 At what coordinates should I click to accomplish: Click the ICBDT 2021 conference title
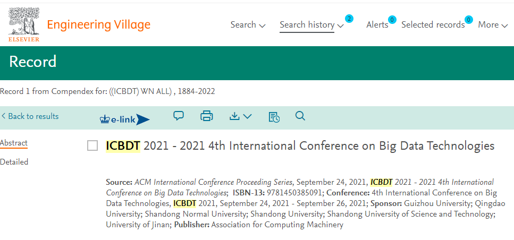tap(300, 146)
